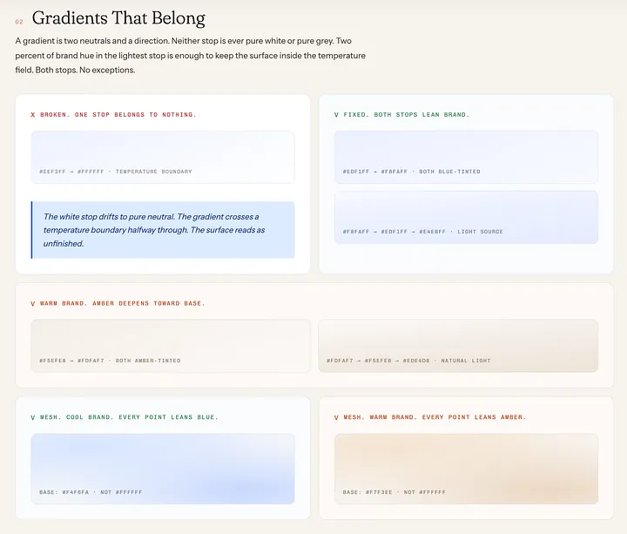The image size is (627, 534).
Task: Click the 'Base: #F7F3EE · not #FFFFFF' caption
Action: coord(394,492)
